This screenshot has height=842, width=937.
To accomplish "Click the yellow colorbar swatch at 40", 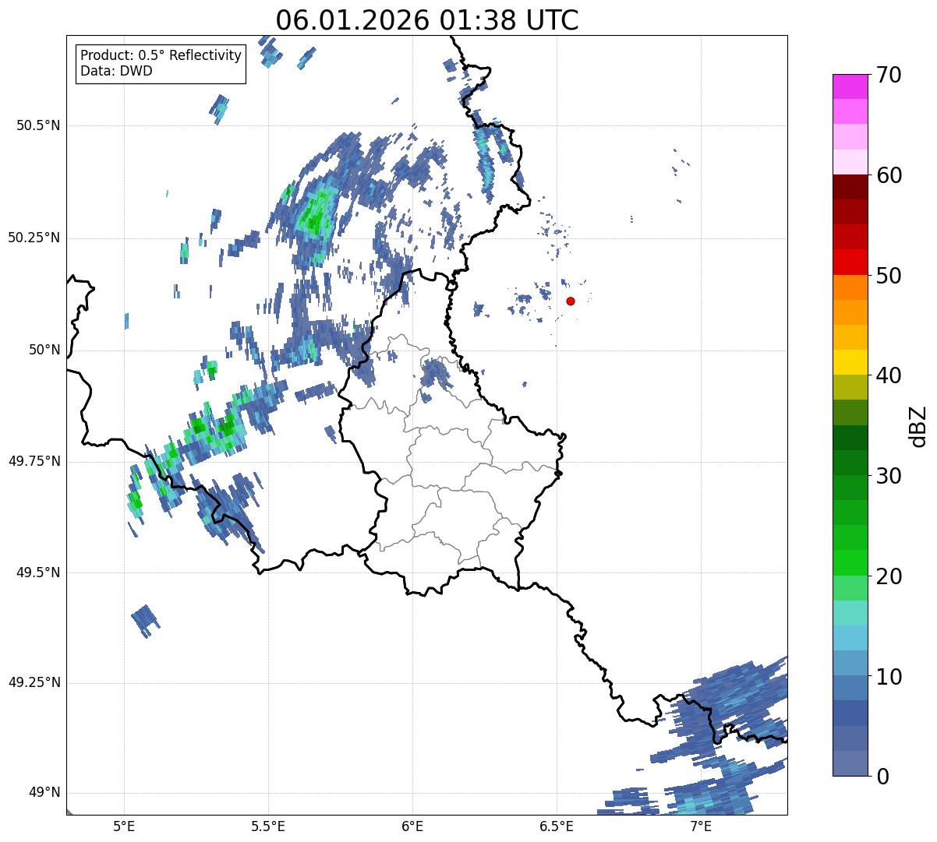I will (x=850, y=363).
